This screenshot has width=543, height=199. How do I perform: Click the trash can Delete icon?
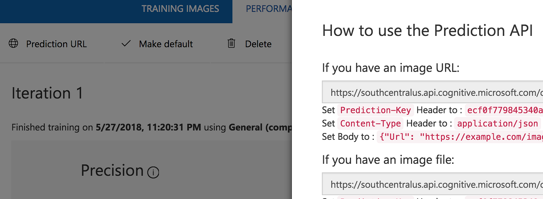(x=231, y=43)
